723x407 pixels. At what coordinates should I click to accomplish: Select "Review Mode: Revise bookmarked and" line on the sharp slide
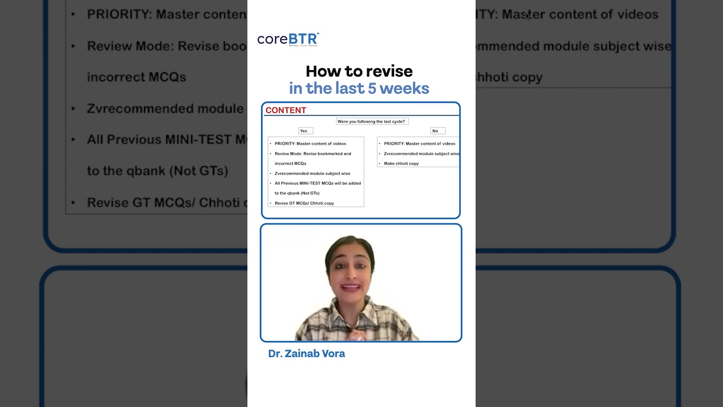tap(313, 154)
